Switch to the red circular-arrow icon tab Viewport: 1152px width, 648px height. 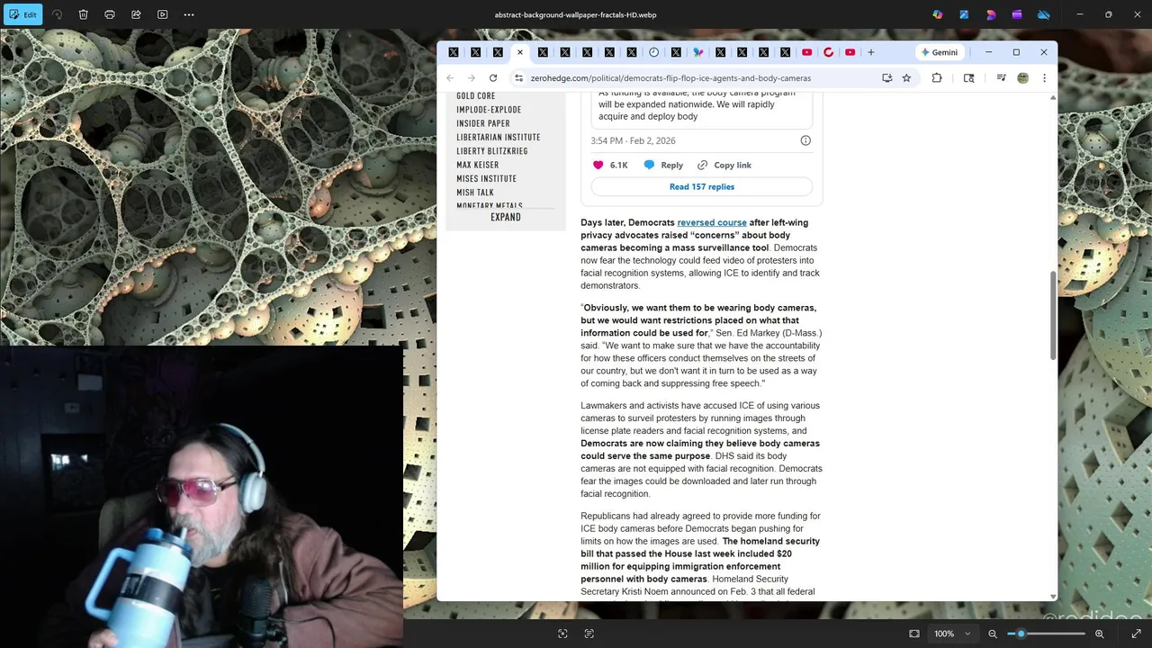pyautogui.click(x=829, y=52)
